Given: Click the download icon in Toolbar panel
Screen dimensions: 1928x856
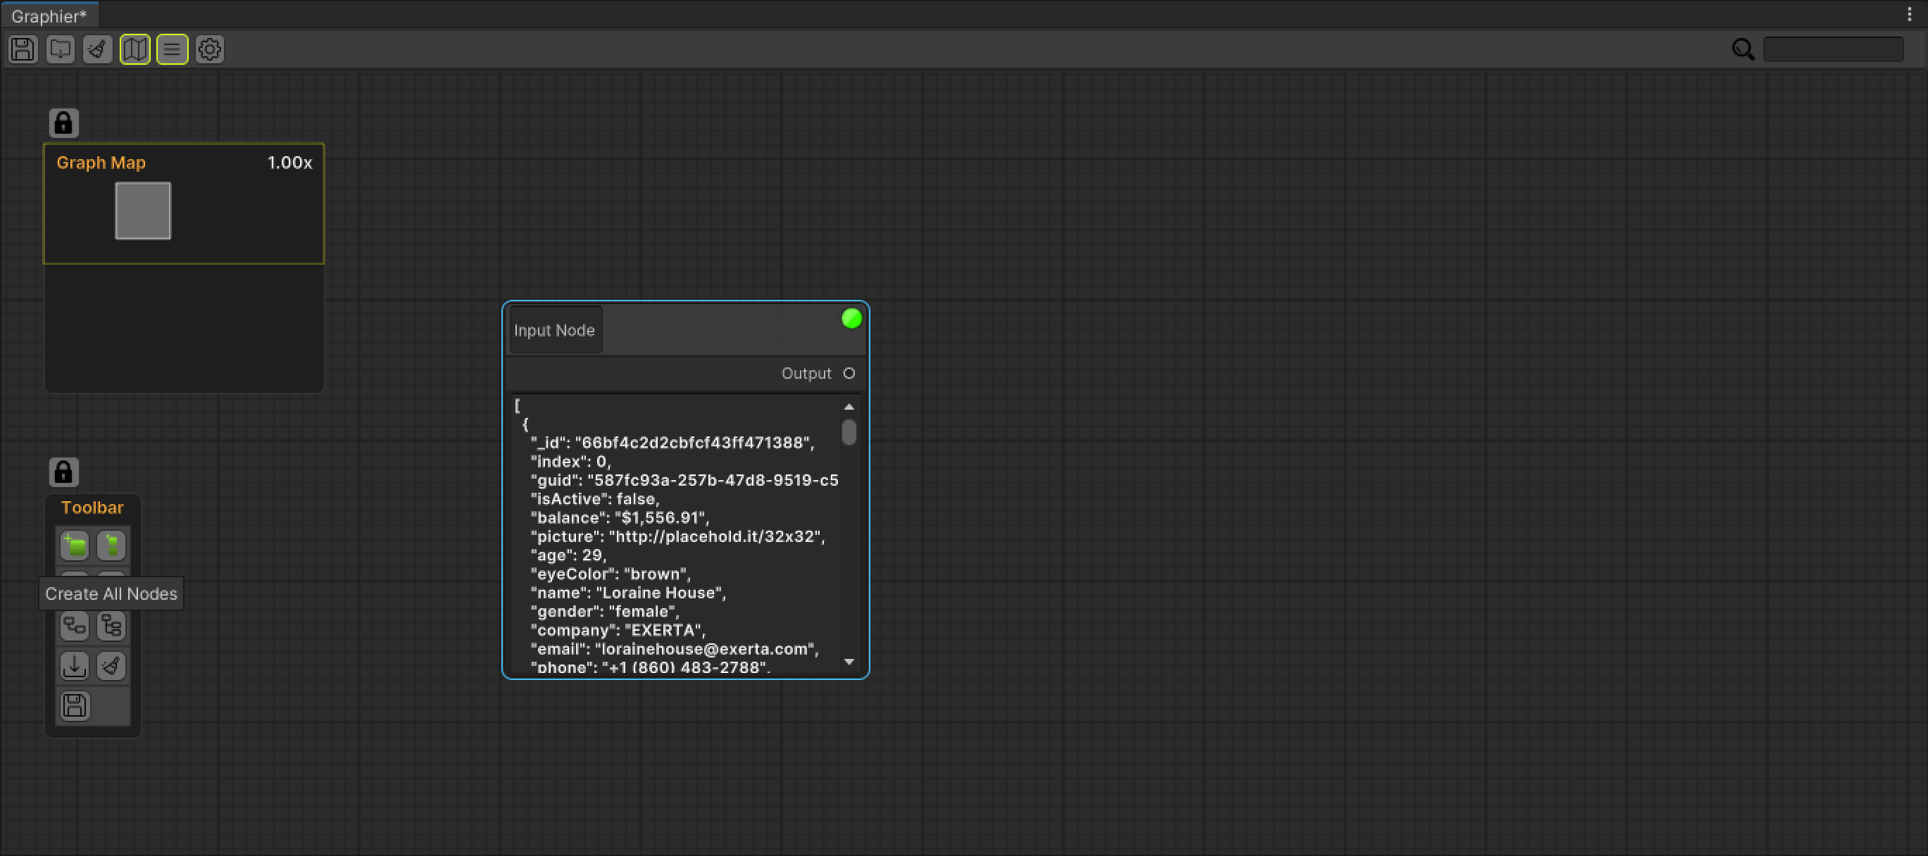Looking at the screenshot, I should (74, 665).
